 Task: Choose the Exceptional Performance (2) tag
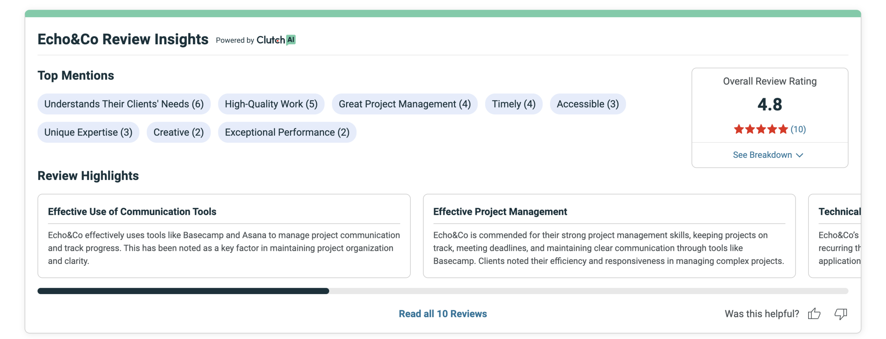(x=287, y=132)
